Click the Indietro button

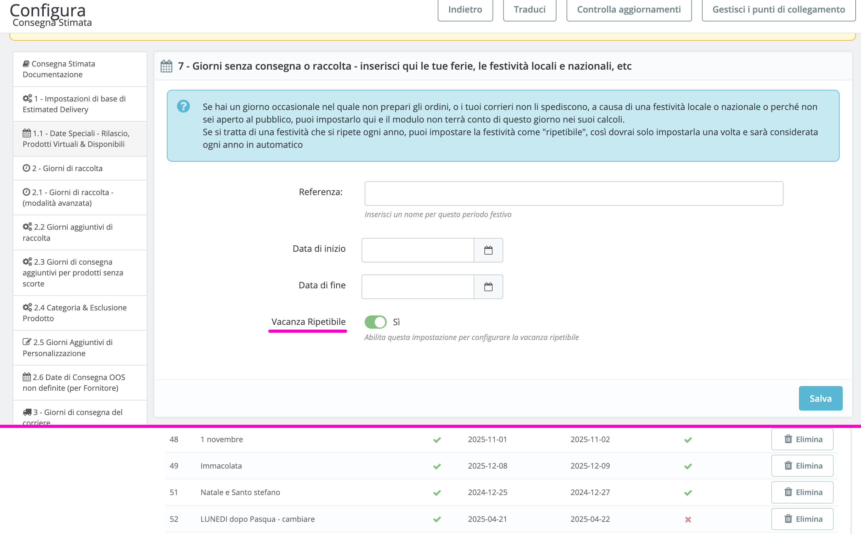tap(465, 9)
